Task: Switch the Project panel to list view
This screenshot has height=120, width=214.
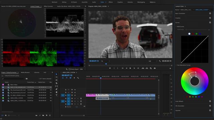Action: click(2, 115)
